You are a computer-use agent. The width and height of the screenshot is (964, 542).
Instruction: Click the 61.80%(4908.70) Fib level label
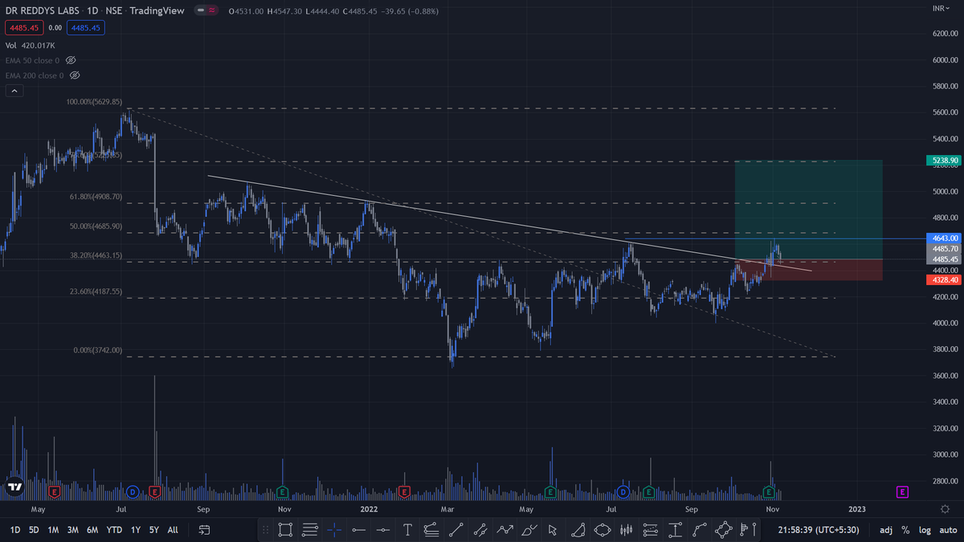point(96,196)
